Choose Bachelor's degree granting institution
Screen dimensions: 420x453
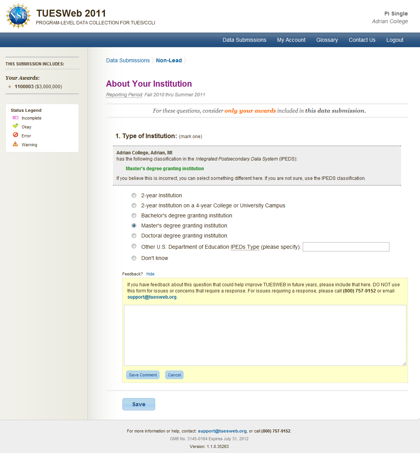(x=134, y=215)
